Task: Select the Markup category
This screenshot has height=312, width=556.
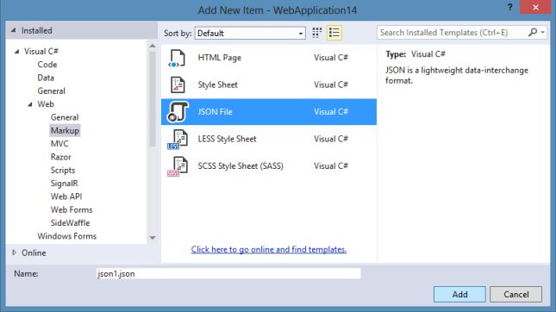Action: tap(65, 130)
